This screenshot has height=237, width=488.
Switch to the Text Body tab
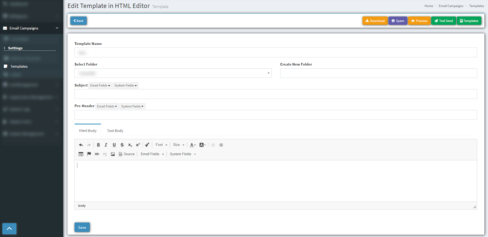tap(115, 131)
